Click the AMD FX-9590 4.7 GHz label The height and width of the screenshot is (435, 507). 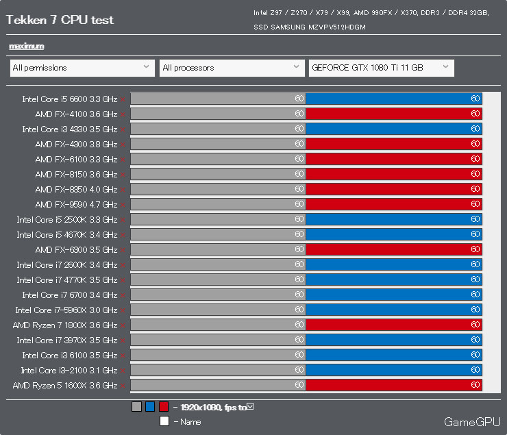(76, 205)
